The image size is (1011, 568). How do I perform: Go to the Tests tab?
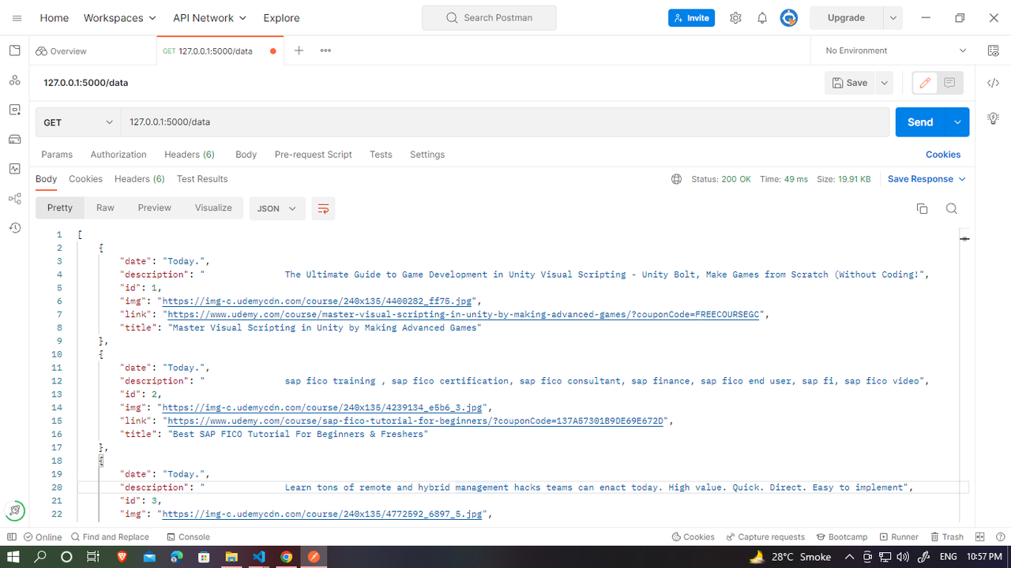point(381,155)
